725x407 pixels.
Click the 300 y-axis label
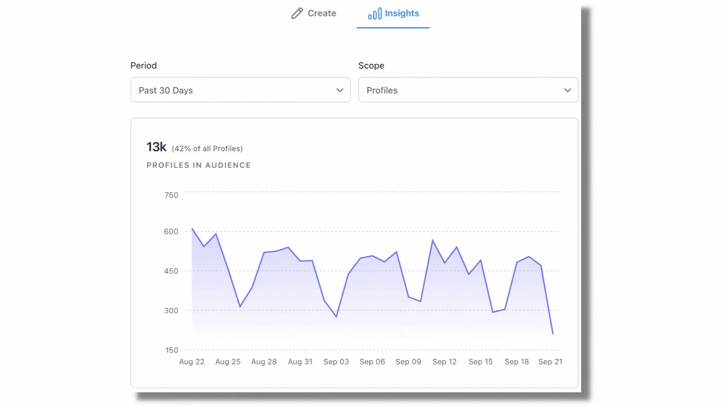(x=171, y=311)
